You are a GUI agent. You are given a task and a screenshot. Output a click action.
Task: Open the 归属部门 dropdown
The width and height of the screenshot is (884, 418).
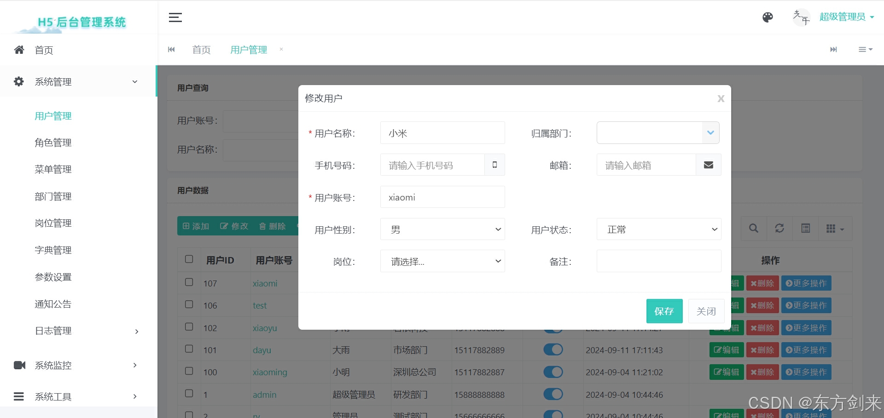click(658, 132)
